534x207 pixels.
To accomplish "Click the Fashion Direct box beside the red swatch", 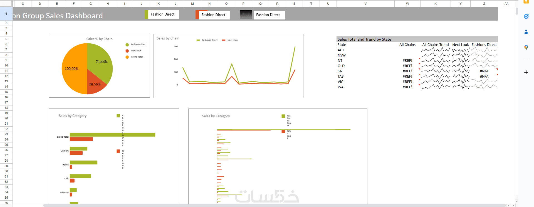I will point(214,15).
